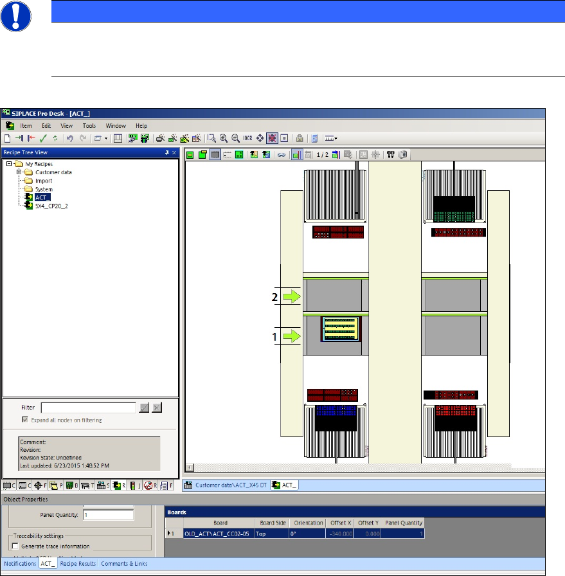This screenshot has height=576, width=565.
Task: Toggle the highlighted board barrier icon beside 1 / 2
Action: [297, 155]
